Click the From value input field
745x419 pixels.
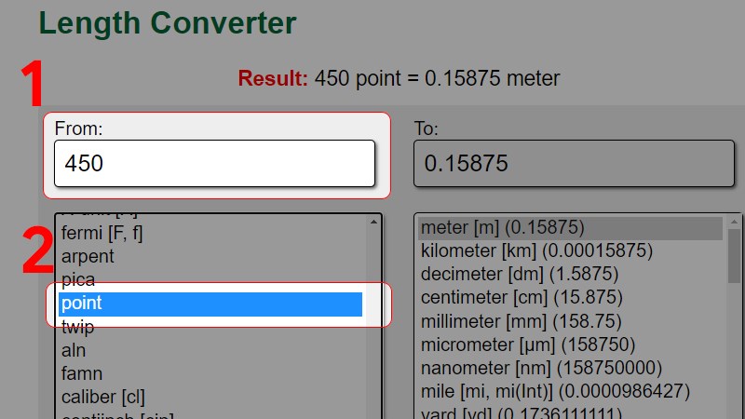(x=214, y=164)
